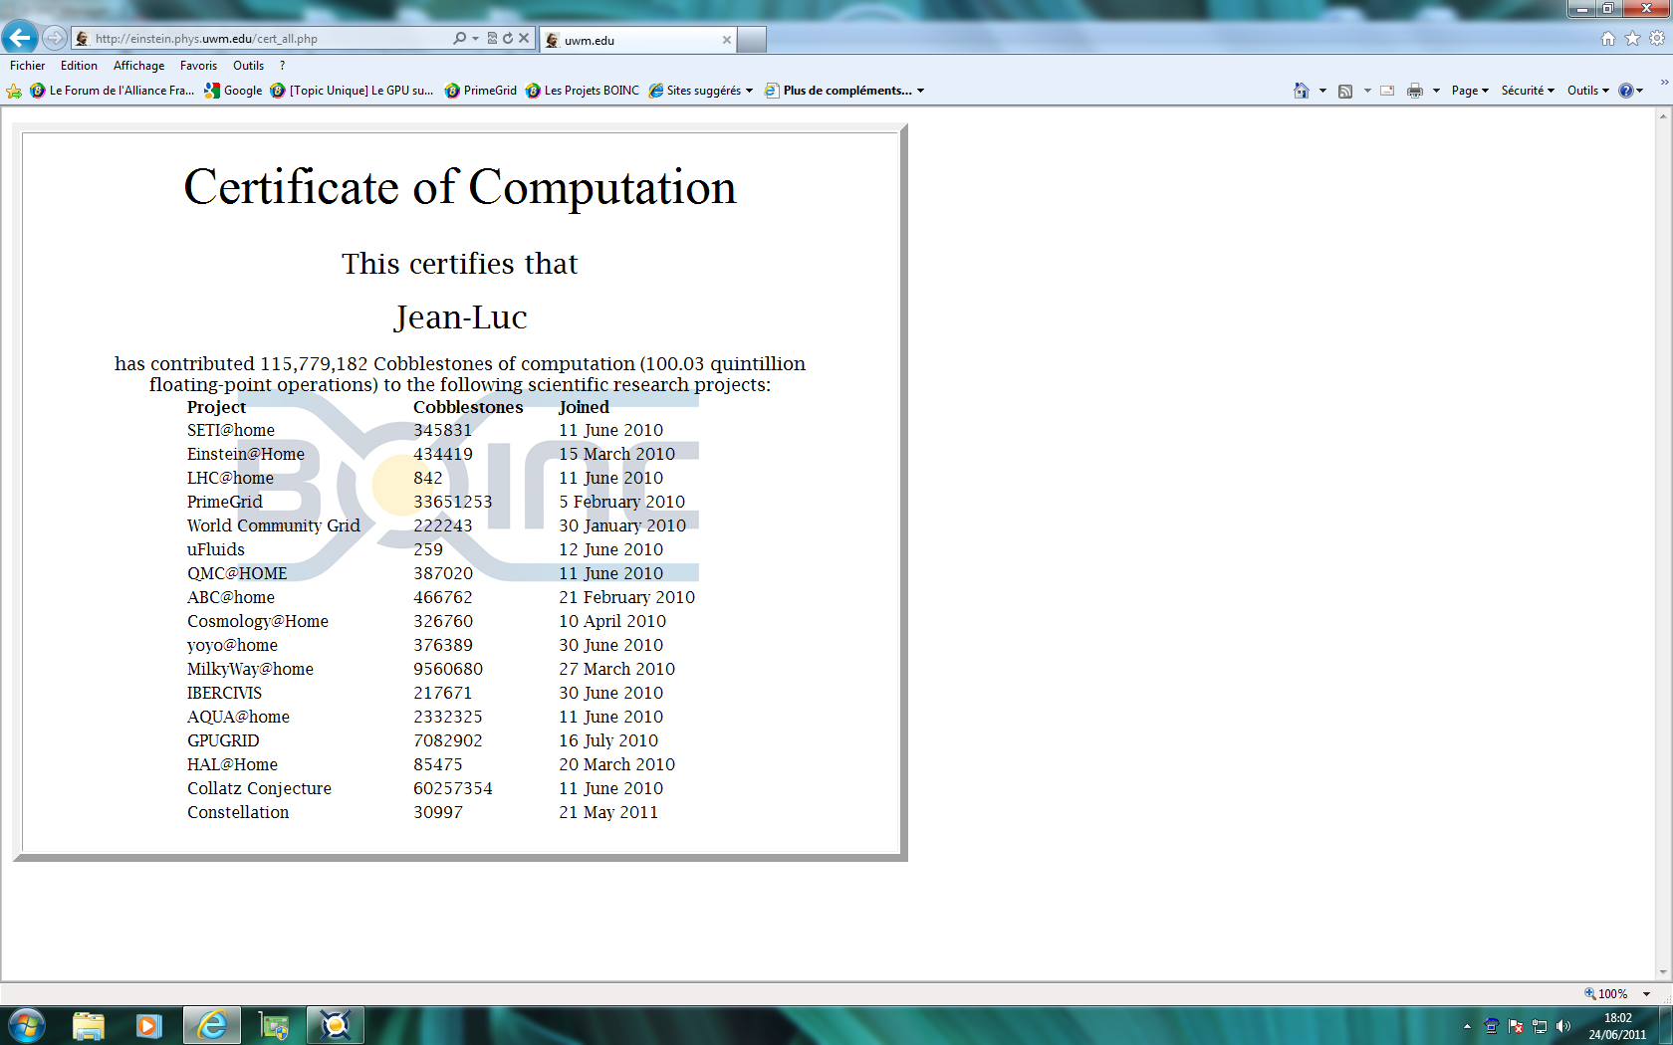Open Windows Explorer from the taskbar
Image resolution: width=1673 pixels, height=1045 pixels.
(88, 1025)
